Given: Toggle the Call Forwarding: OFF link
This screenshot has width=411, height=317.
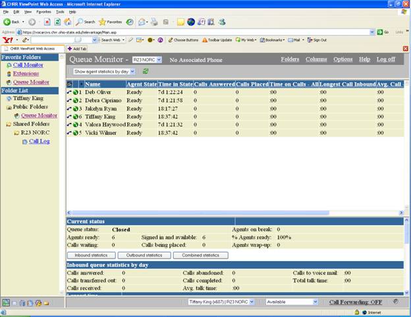Looking at the screenshot, I should [x=355, y=302].
